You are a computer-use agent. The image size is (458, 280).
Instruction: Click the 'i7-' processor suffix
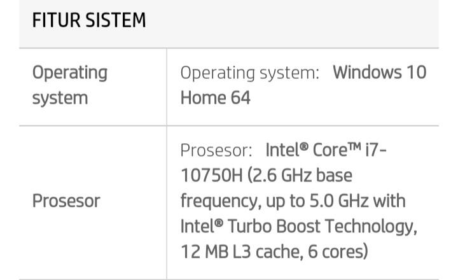click(376, 150)
